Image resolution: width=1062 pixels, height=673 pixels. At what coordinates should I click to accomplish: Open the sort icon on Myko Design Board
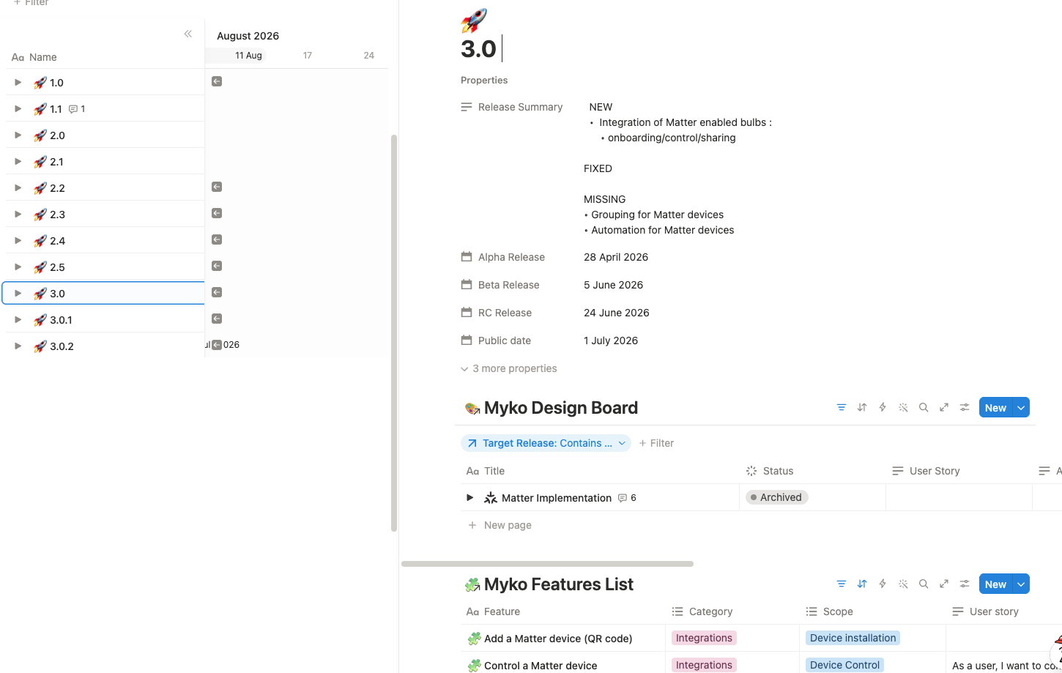[x=862, y=408]
